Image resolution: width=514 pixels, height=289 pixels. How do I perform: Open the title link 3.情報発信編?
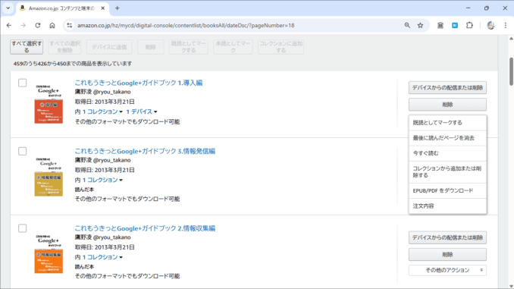pyautogui.click(x=145, y=151)
